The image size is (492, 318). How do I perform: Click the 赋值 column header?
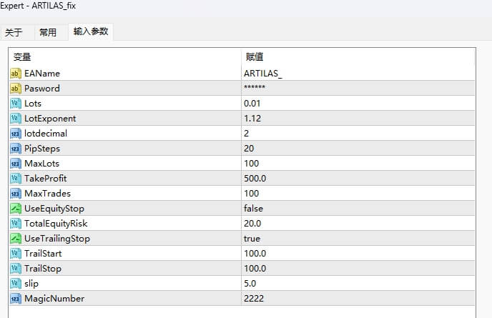255,56
